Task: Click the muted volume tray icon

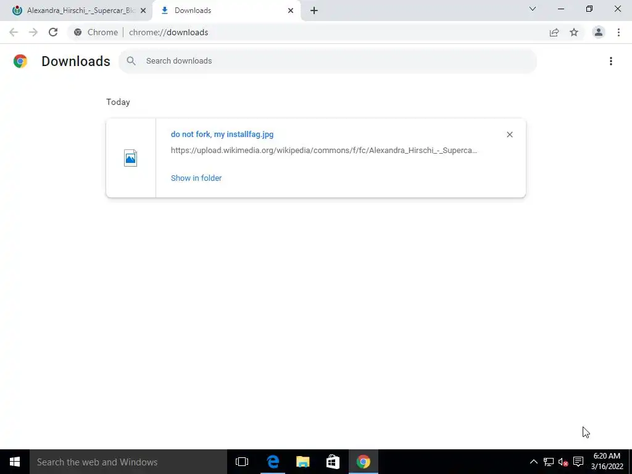Action: (x=563, y=462)
